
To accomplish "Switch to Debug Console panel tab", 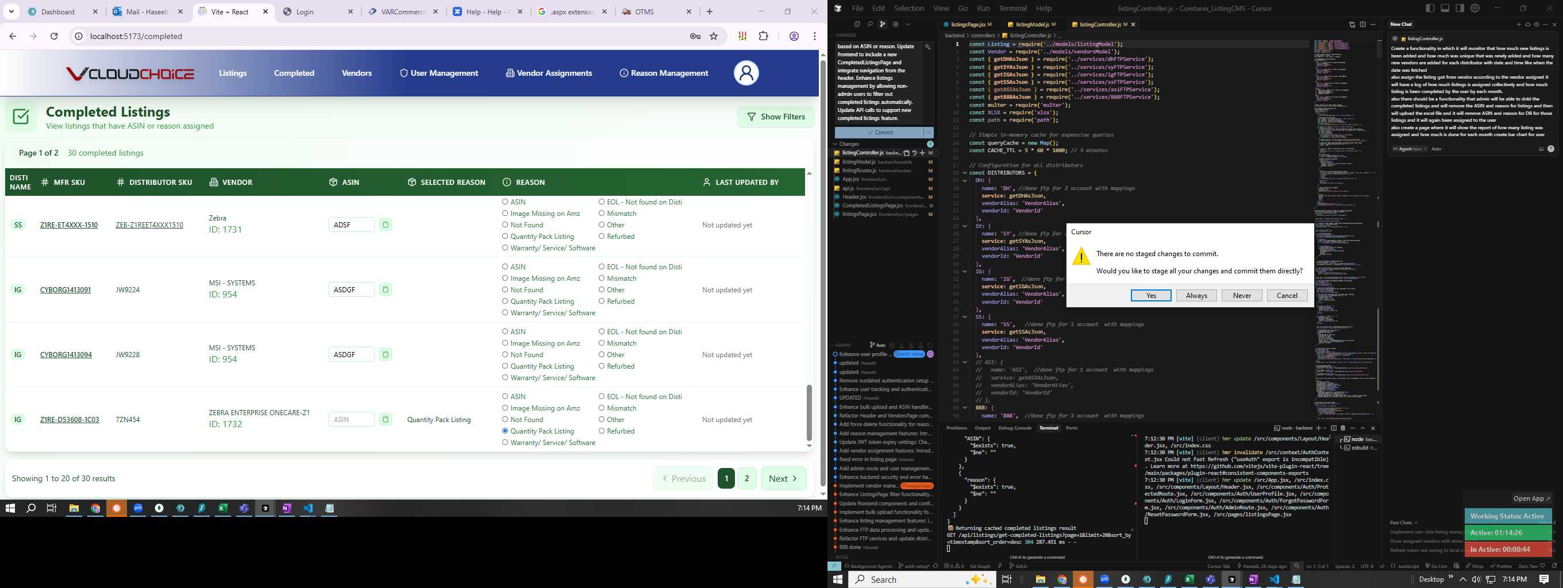I will pos(1014,428).
